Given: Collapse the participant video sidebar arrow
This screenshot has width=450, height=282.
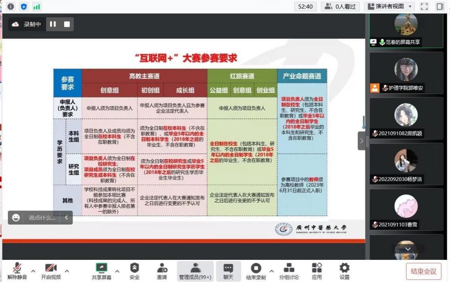Looking at the screenshot, I should coord(361,141).
